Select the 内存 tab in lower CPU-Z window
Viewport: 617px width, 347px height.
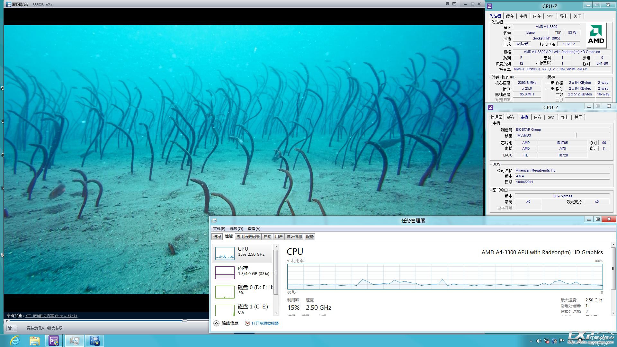[x=538, y=117]
